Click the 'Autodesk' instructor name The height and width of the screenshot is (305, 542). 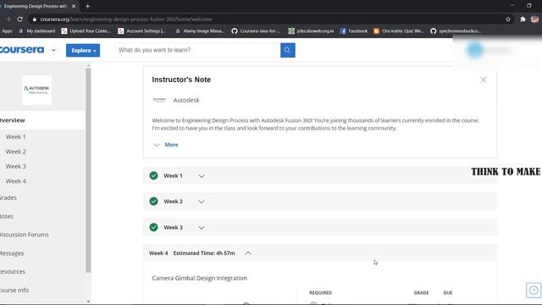pyautogui.click(x=186, y=100)
